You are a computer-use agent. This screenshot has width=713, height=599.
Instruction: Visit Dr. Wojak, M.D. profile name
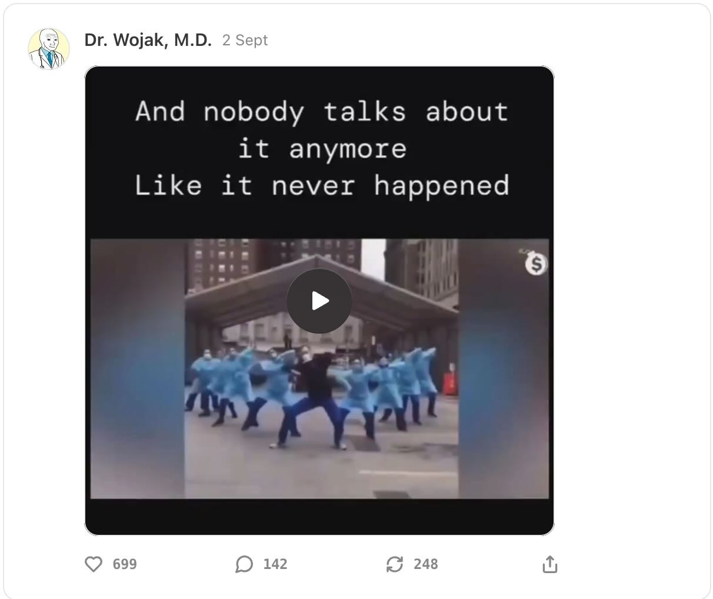click(148, 40)
